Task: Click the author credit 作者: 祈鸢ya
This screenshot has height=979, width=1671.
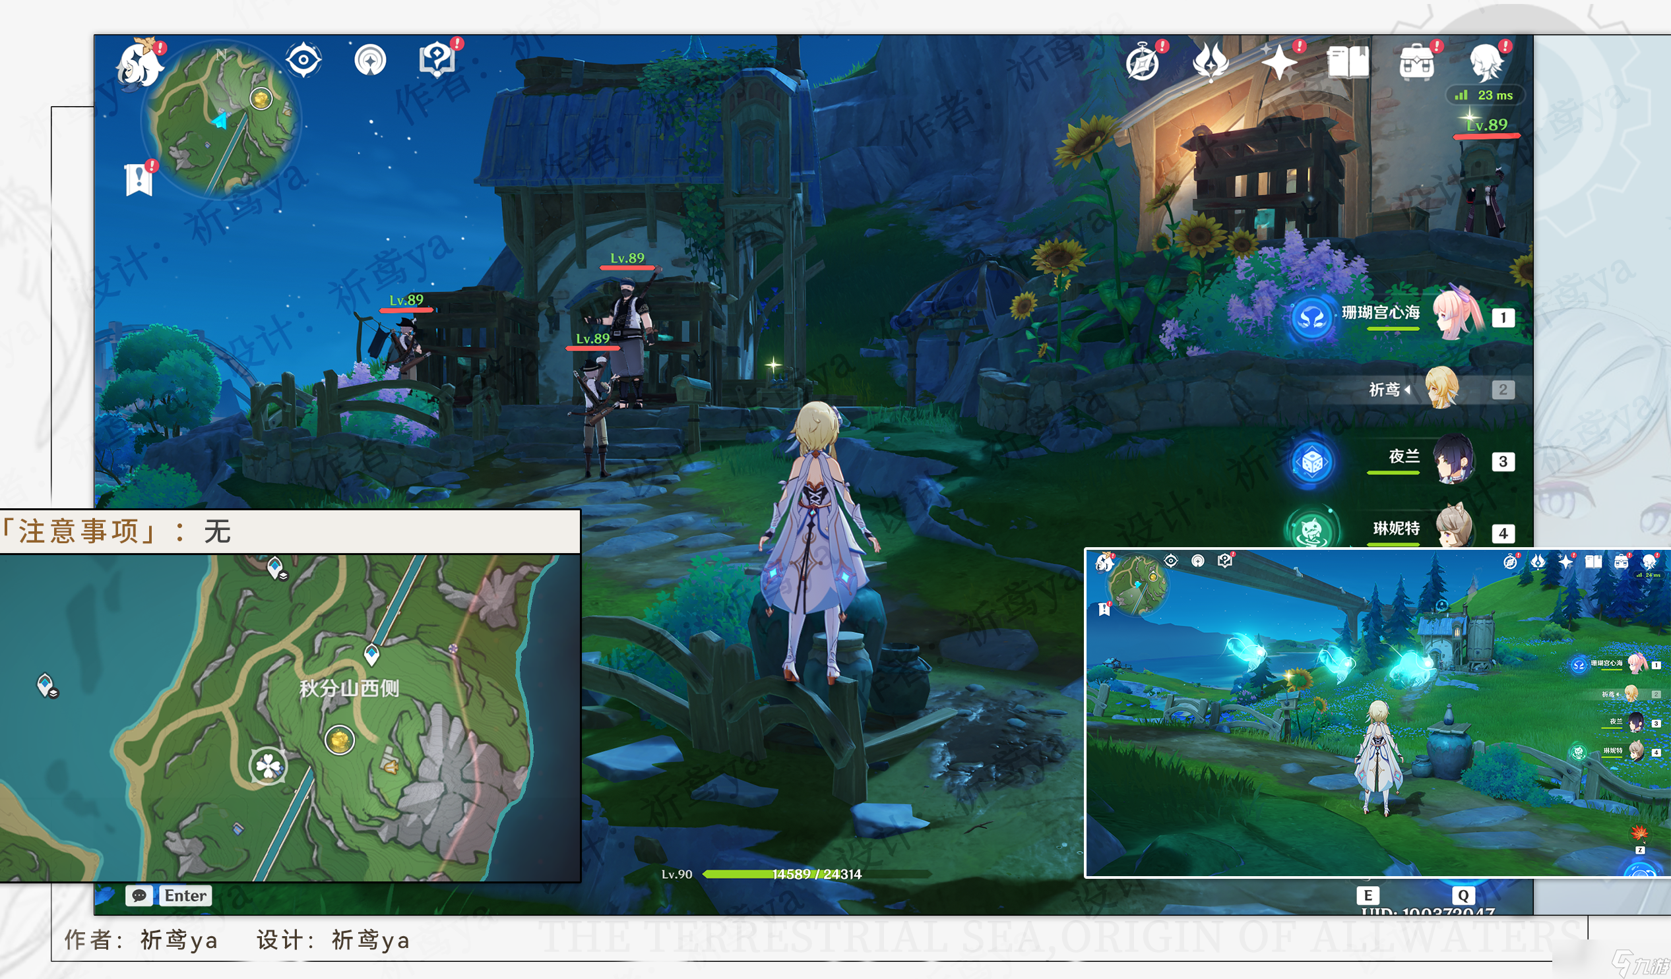Action: [x=141, y=939]
